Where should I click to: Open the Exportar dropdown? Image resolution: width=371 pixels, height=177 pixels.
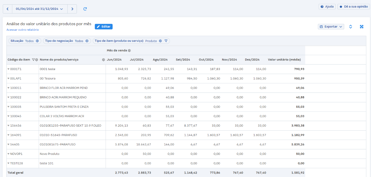[331, 27]
